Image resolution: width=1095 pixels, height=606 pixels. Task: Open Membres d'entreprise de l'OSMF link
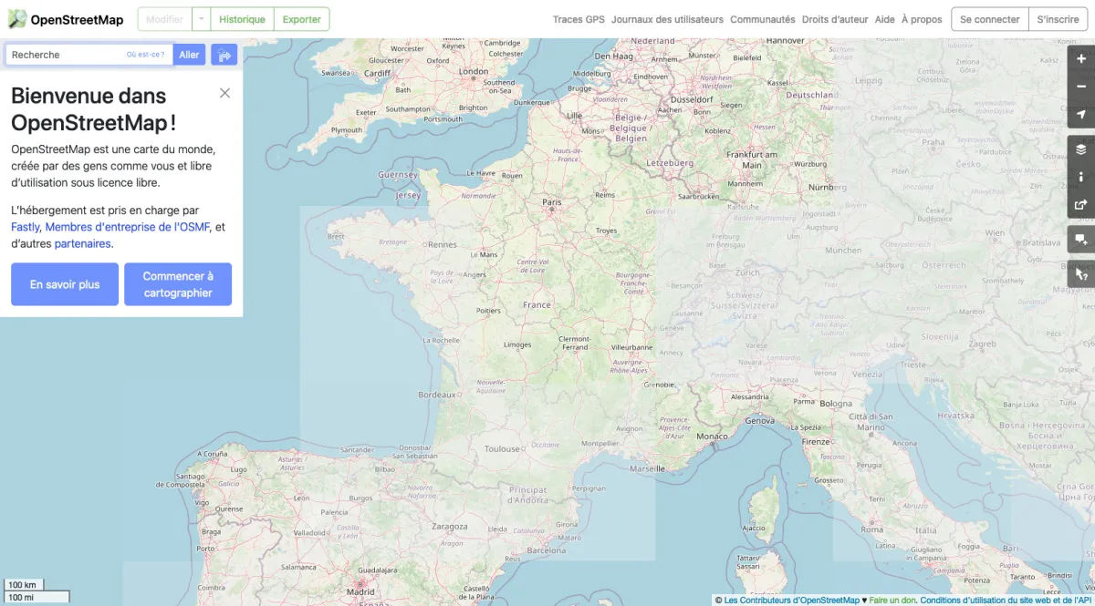(x=128, y=227)
